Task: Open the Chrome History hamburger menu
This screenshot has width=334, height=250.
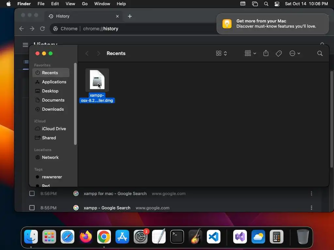Action: 25,45
